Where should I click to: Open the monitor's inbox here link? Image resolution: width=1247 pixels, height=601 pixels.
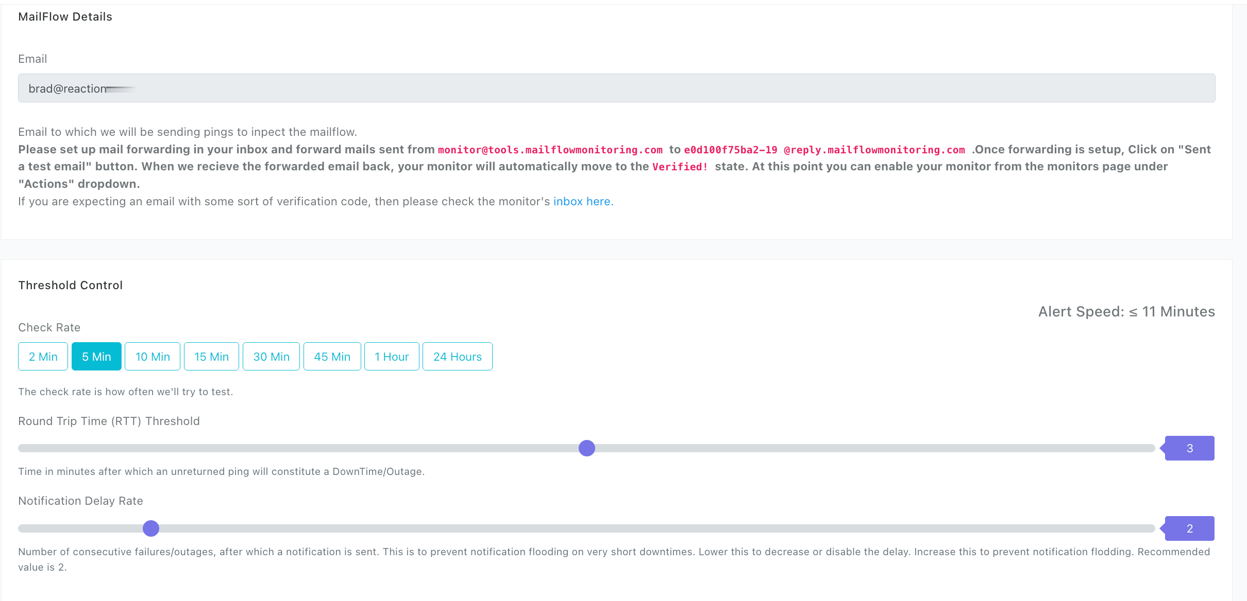tap(583, 202)
